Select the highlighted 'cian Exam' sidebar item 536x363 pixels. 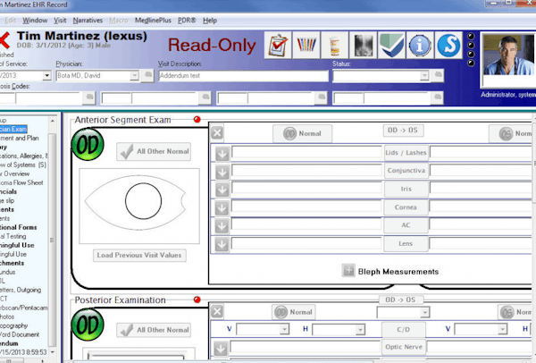(x=13, y=129)
